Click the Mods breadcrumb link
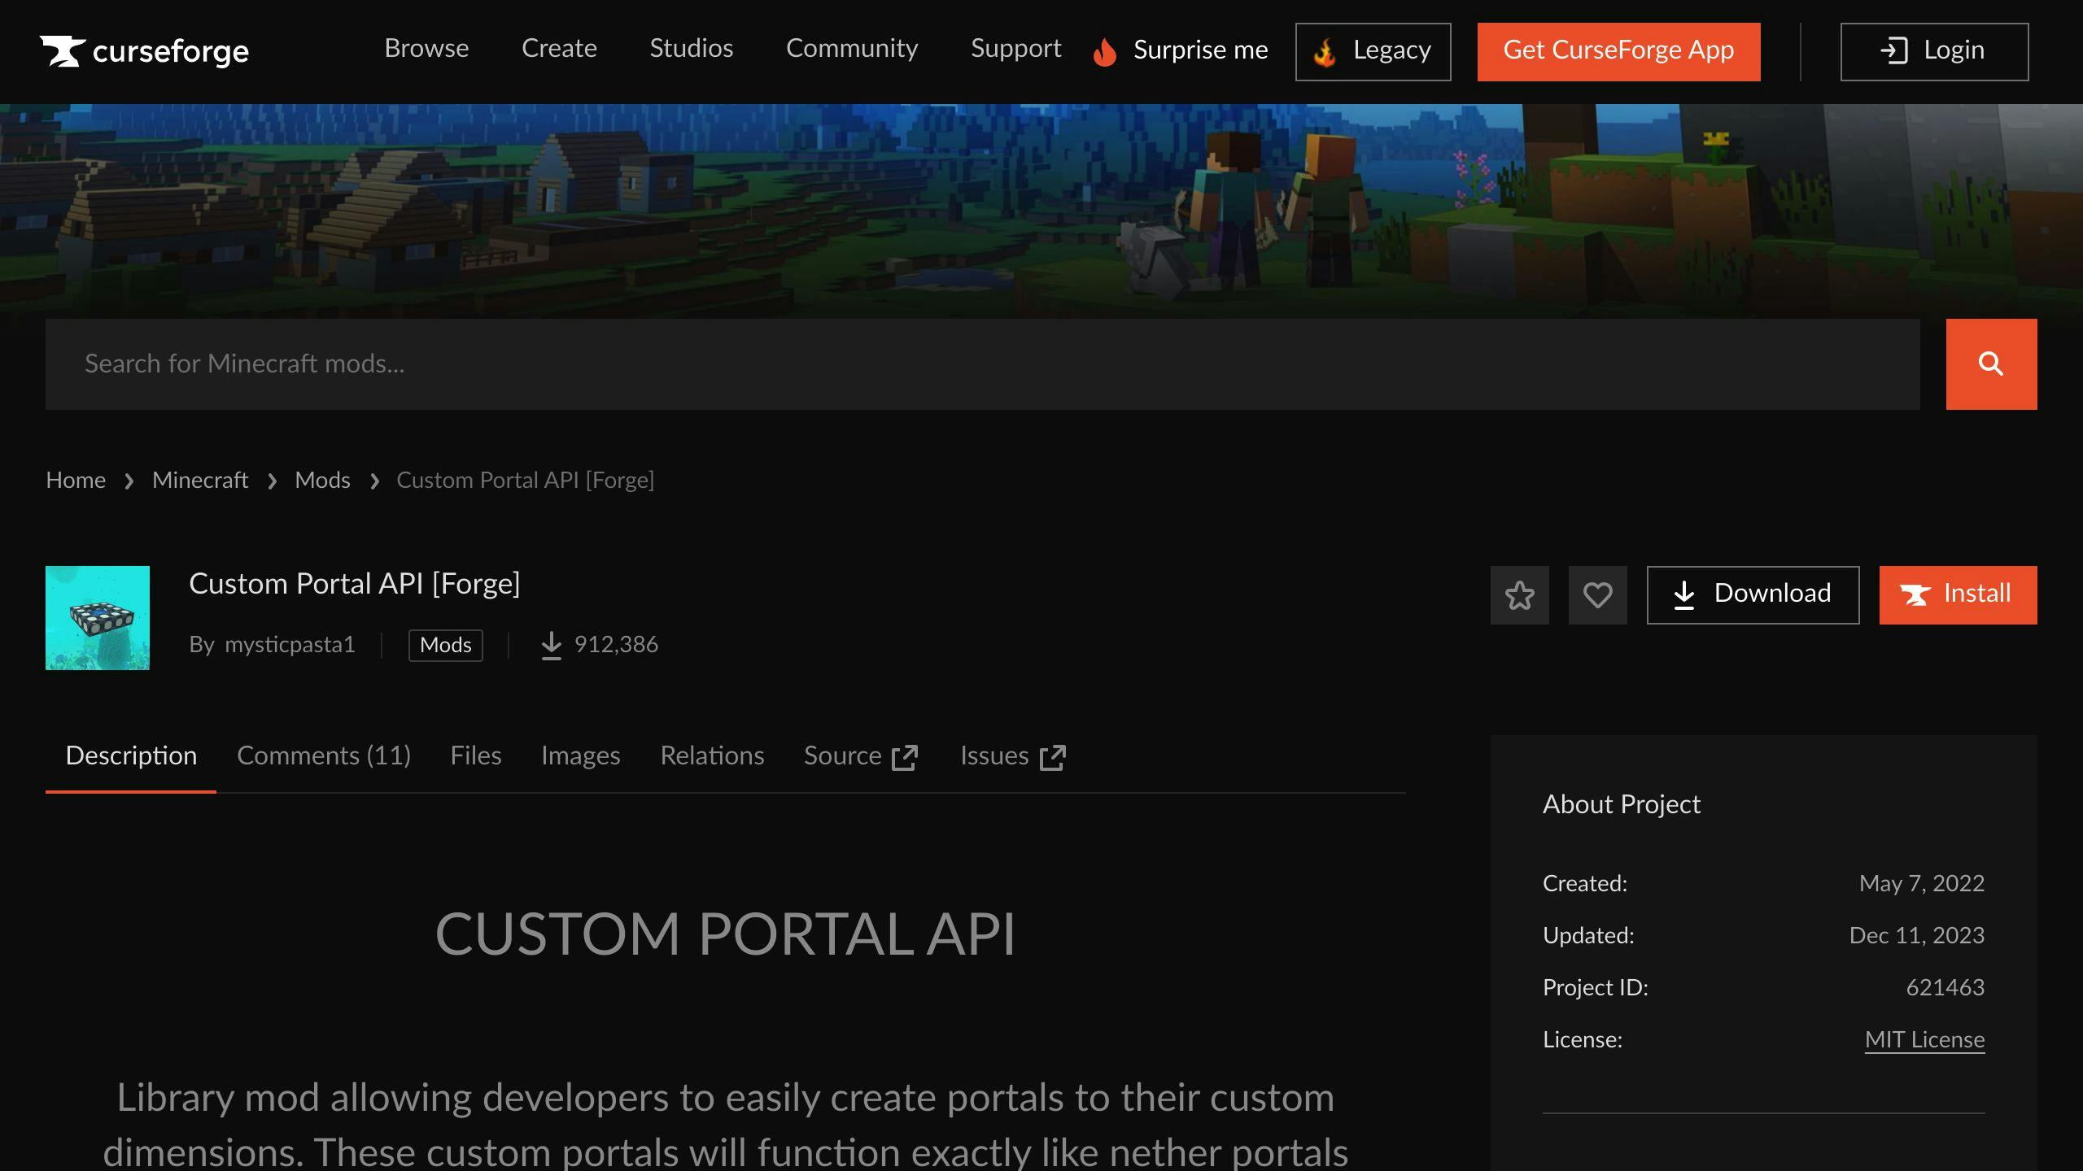Screen dimensions: 2083x1171 [x=322, y=479]
